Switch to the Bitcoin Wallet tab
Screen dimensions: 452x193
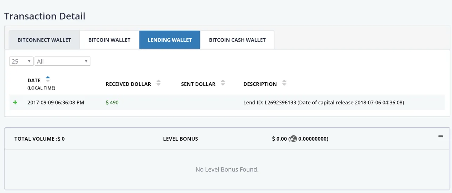[x=109, y=40]
